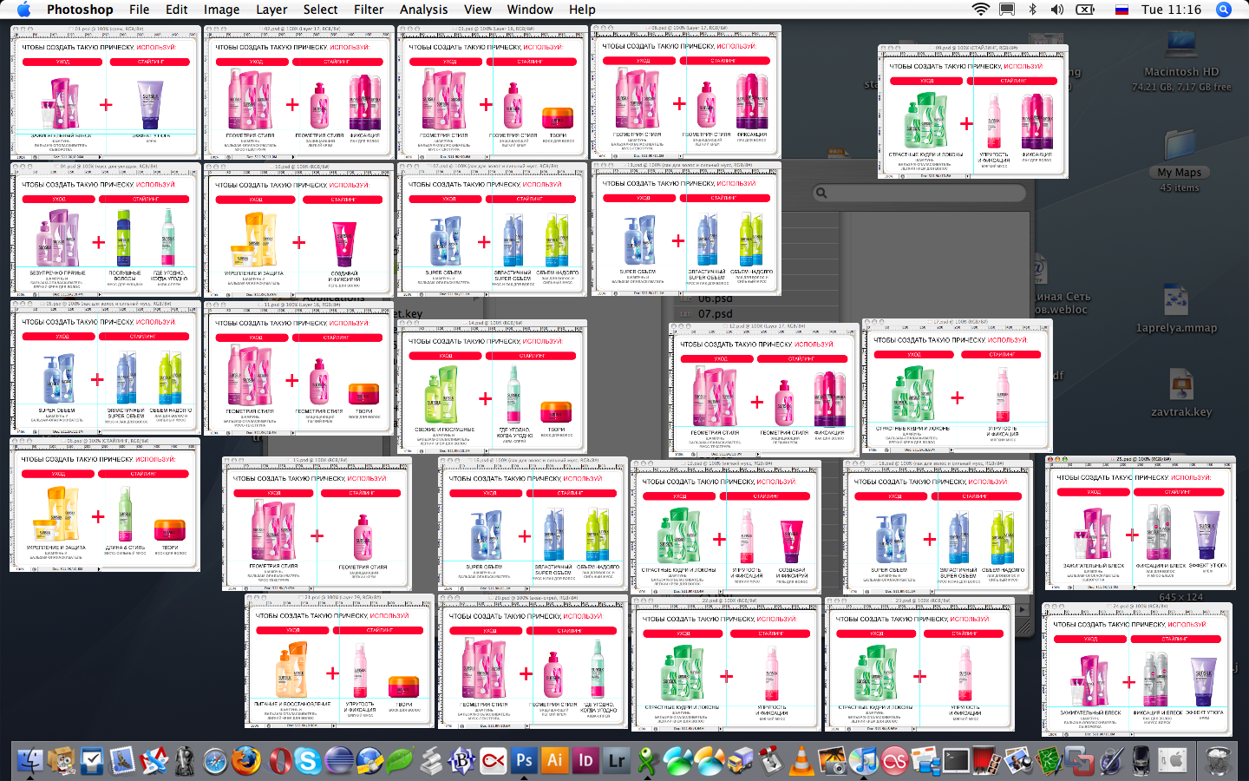The image size is (1249, 781).
Task: Launch Illustrator from the Dock
Action: click(x=555, y=761)
